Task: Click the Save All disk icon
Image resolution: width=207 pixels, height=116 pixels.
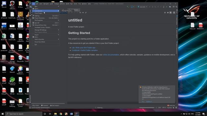Action: coord(33,23)
